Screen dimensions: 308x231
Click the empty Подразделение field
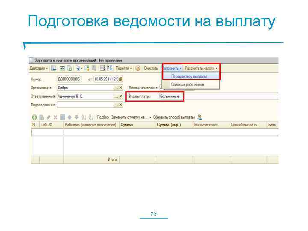pos(85,105)
